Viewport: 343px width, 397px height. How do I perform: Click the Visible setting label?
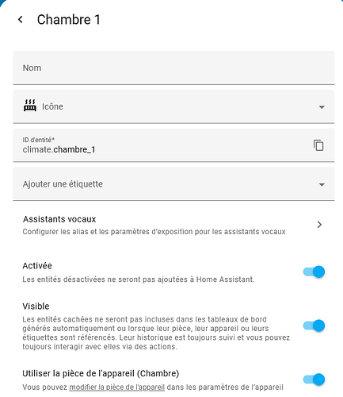pyautogui.click(x=36, y=306)
